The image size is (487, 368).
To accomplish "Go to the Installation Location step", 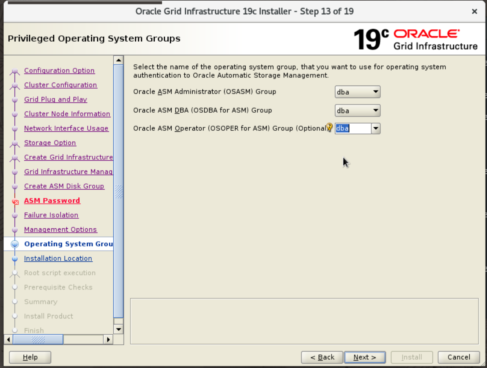I will (58, 258).
